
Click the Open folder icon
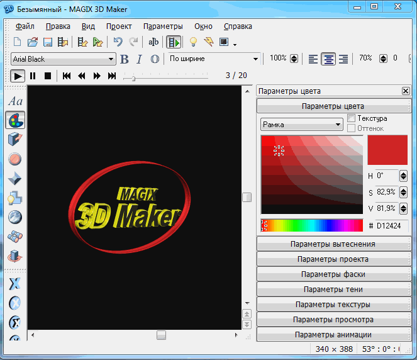pyautogui.click(x=32, y=42)
